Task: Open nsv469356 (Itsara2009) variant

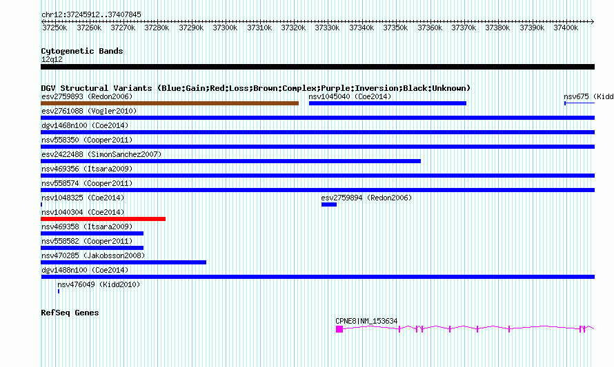Action: click(x=87, y=169)
